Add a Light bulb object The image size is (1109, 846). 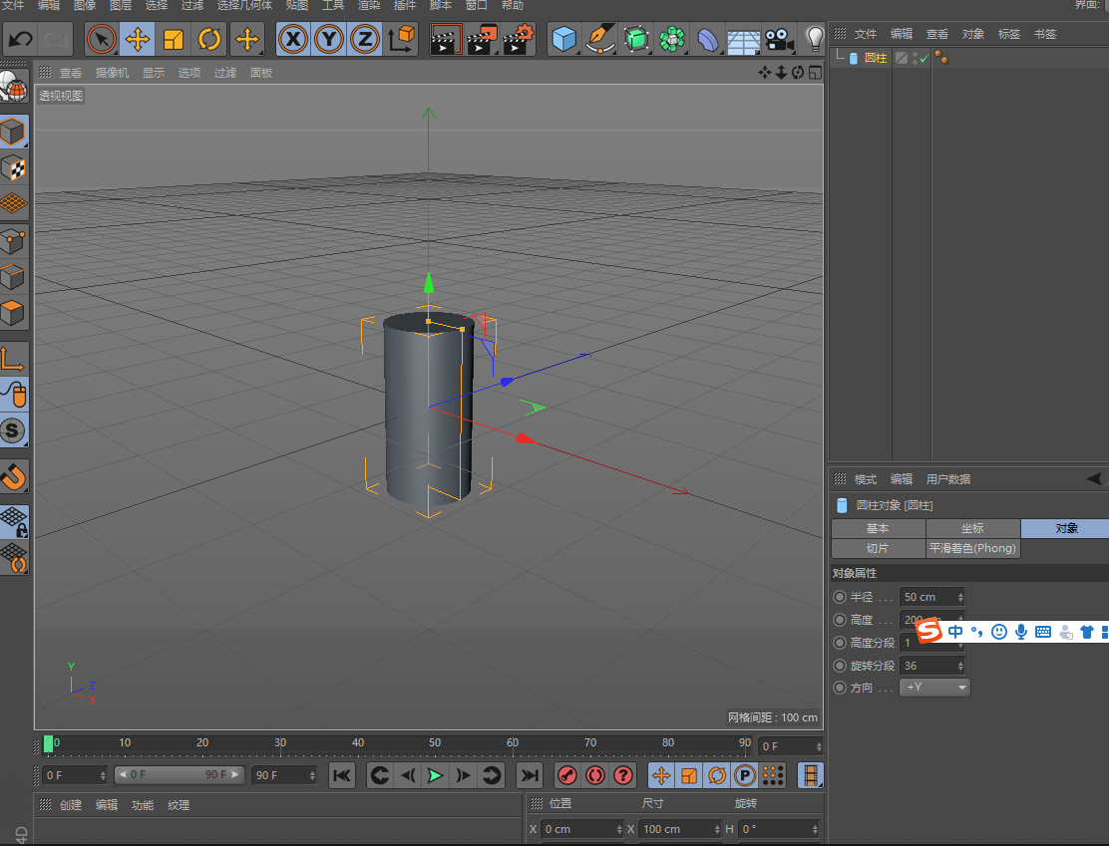pyautogui.click(x=815, y=39)
